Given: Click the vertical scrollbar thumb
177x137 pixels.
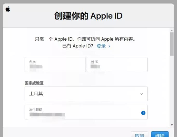Looking at the screenshot, I should point(172,44).
